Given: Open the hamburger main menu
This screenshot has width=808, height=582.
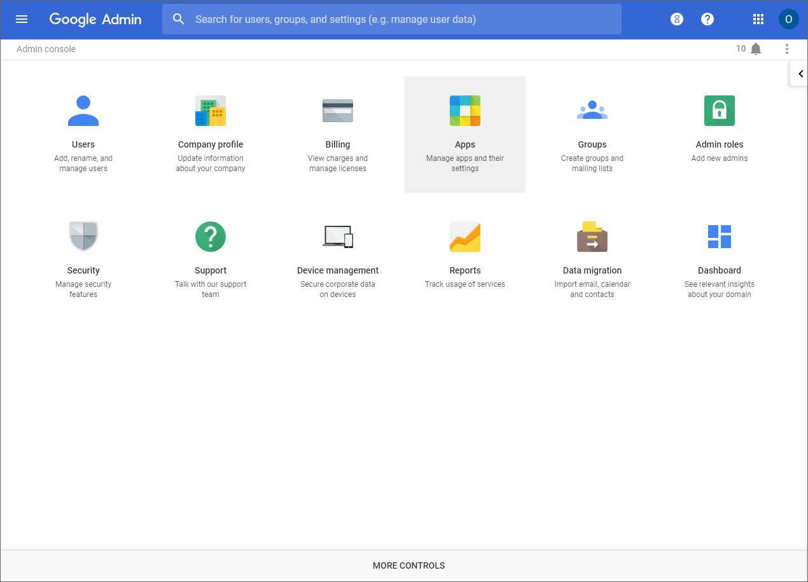Looking at the screenshot, I should (22, 19).
